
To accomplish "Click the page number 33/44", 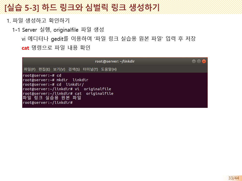I will [x=234, y=178].
